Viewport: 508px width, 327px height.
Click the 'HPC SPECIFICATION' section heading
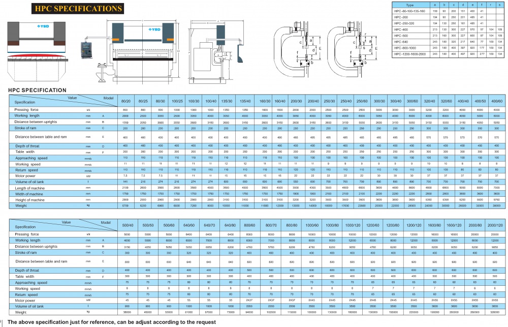[x=37, y=90]
